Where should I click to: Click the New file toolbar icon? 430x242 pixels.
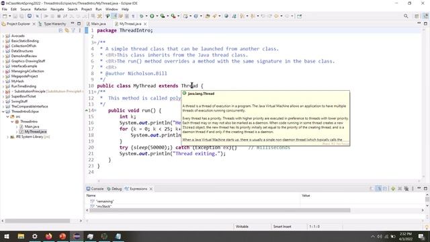[5, 16]
